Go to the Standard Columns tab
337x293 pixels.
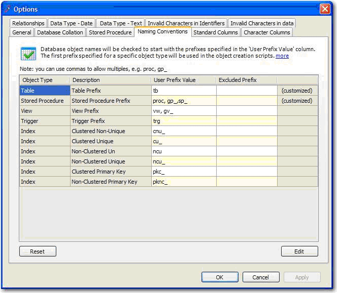215,32
